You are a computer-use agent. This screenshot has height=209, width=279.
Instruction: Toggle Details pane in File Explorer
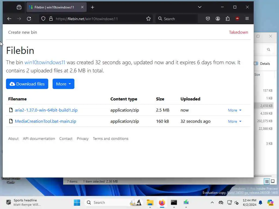262,64
